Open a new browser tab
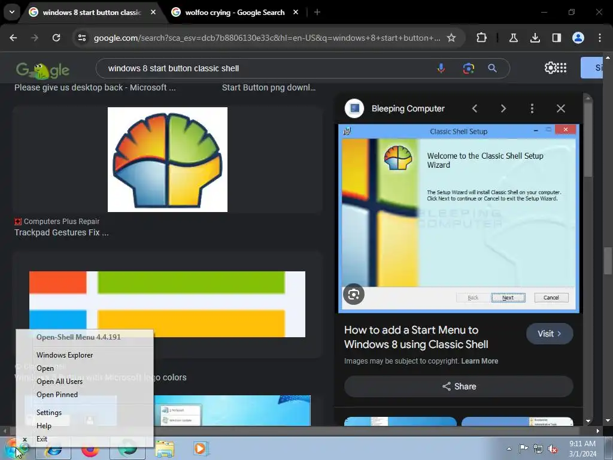This screenshot has width=613, height=460. 317,13
